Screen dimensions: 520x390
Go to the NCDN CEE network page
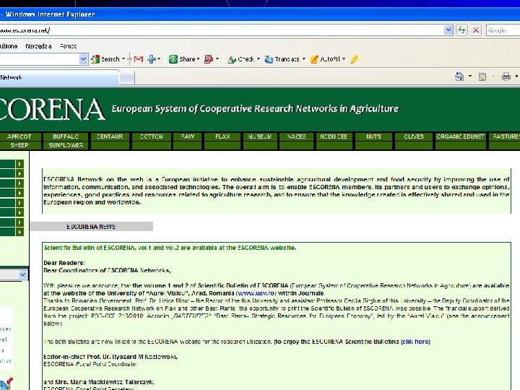[x=334, y=136]
